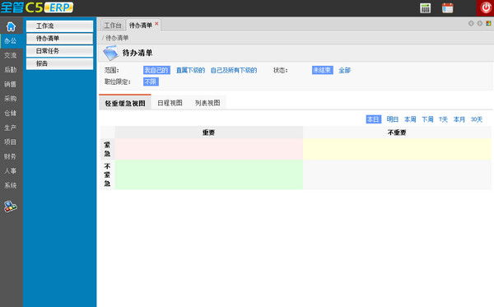This screenshot has width=494, height=307.
Task: Filter tasks by 30天
Action: click(477, 119)
